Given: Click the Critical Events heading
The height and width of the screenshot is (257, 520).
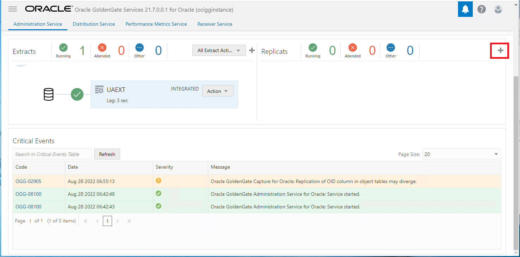Looking at the screenshot, I should (33, 141).
